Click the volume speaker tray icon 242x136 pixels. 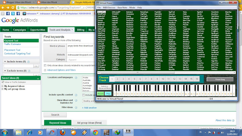[222, 133]
